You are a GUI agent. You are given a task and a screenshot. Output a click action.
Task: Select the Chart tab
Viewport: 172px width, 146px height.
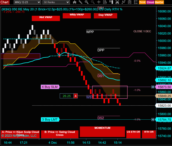pos(5,2)
